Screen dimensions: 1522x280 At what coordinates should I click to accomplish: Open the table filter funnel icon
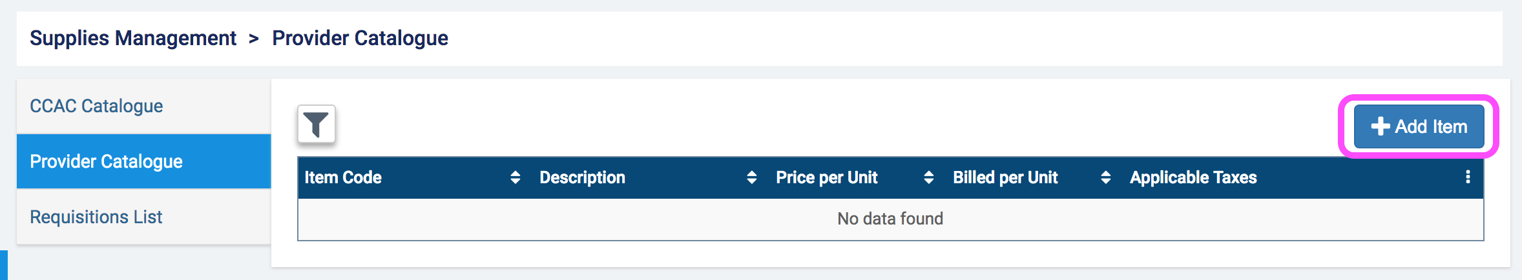pyautogui.click(x=316, y=125)
